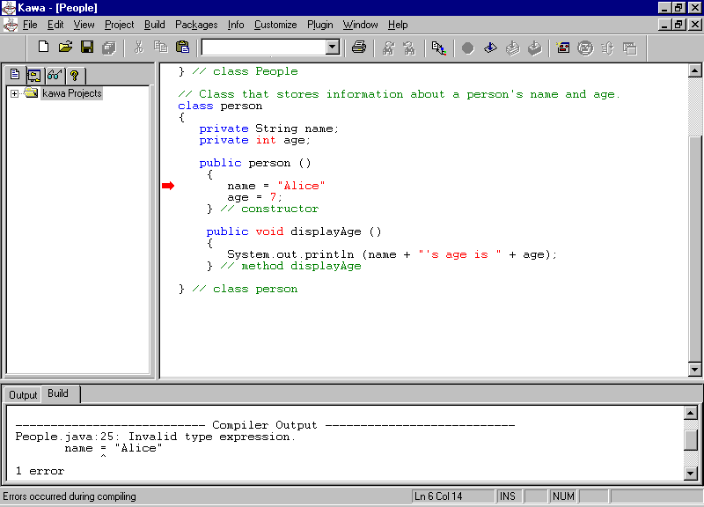Click the Print toolbar icon
Viewport: 704px width, 507px height.
(359, 48)
